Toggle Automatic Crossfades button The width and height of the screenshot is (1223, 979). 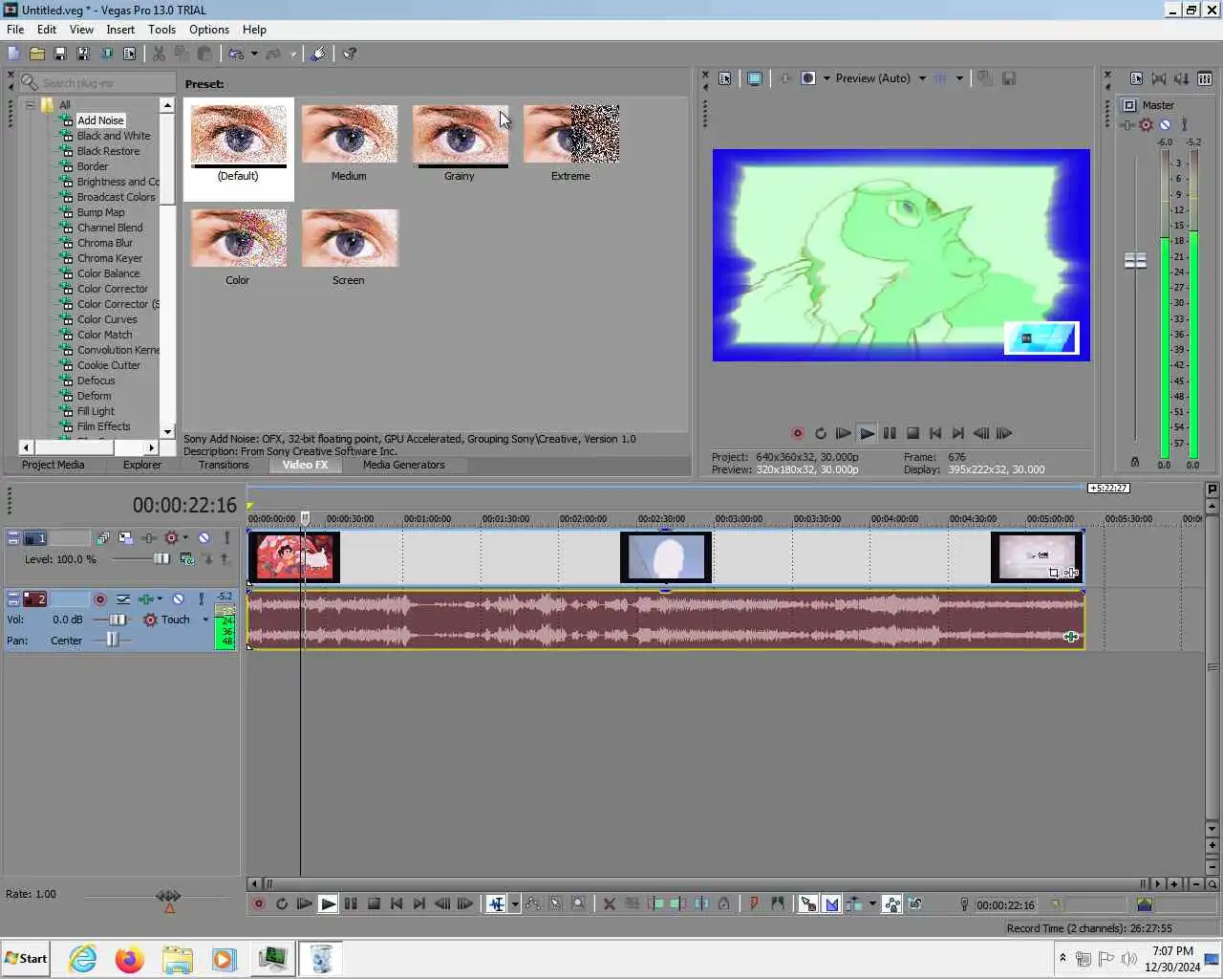click(831, 903)
